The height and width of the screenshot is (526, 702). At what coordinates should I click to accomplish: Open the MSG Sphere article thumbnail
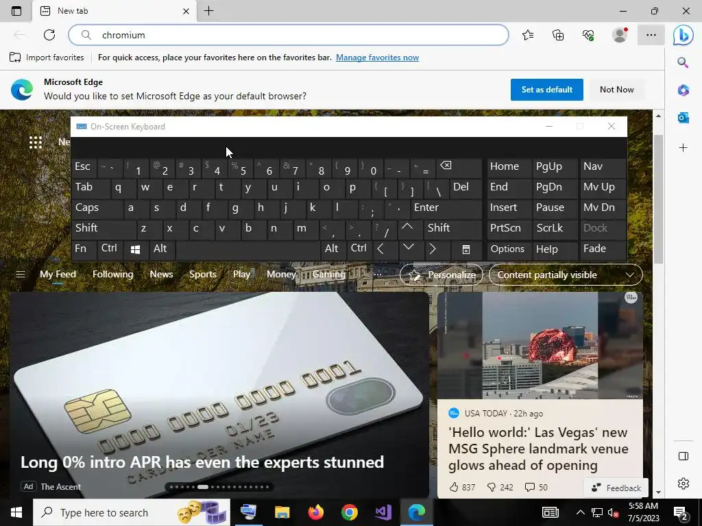pyautogui.click(x=540, y=345)
